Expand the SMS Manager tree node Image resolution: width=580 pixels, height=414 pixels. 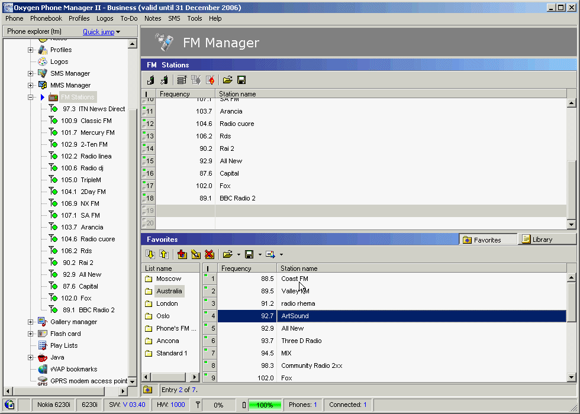(31, 73)
